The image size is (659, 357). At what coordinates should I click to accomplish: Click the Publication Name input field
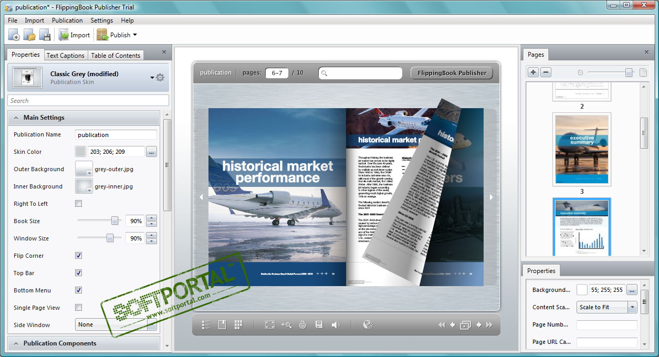click(x=116, y=135)
